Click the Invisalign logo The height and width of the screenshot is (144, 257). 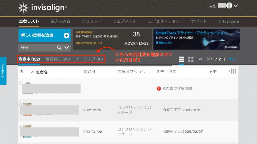(x=42, y=8)
